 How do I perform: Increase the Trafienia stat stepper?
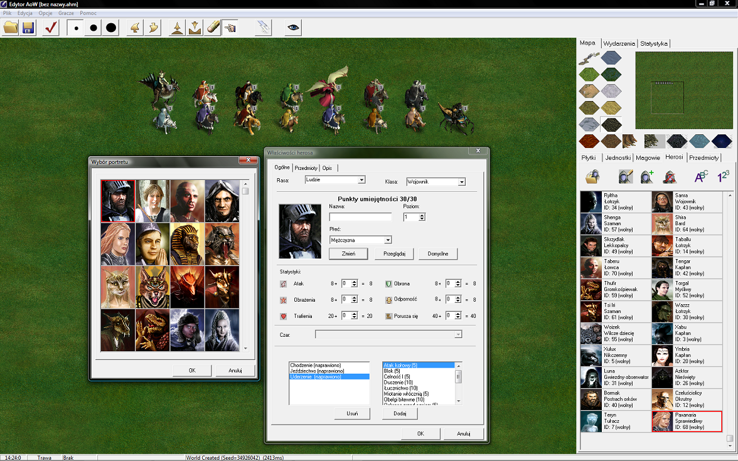[x=354, y=314]
